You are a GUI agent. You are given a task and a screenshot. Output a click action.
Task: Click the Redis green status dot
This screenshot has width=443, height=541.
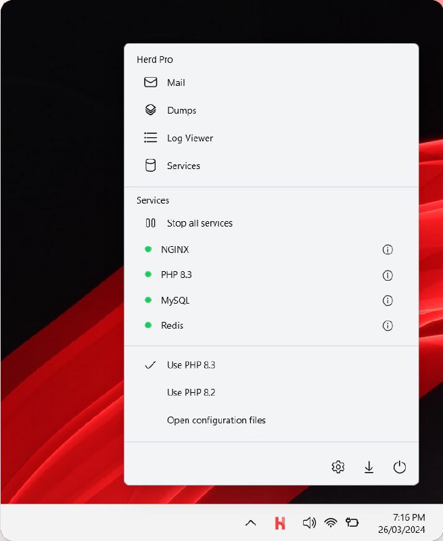pyautogui.click(x=148, y=325)
